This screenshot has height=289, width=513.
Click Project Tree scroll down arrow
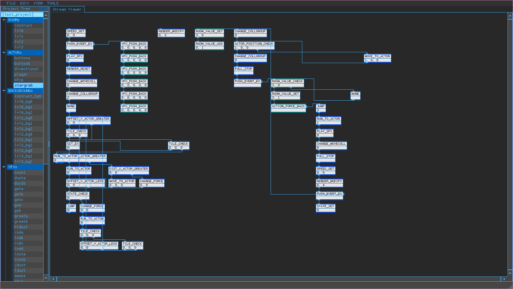(x=46, y=278)
